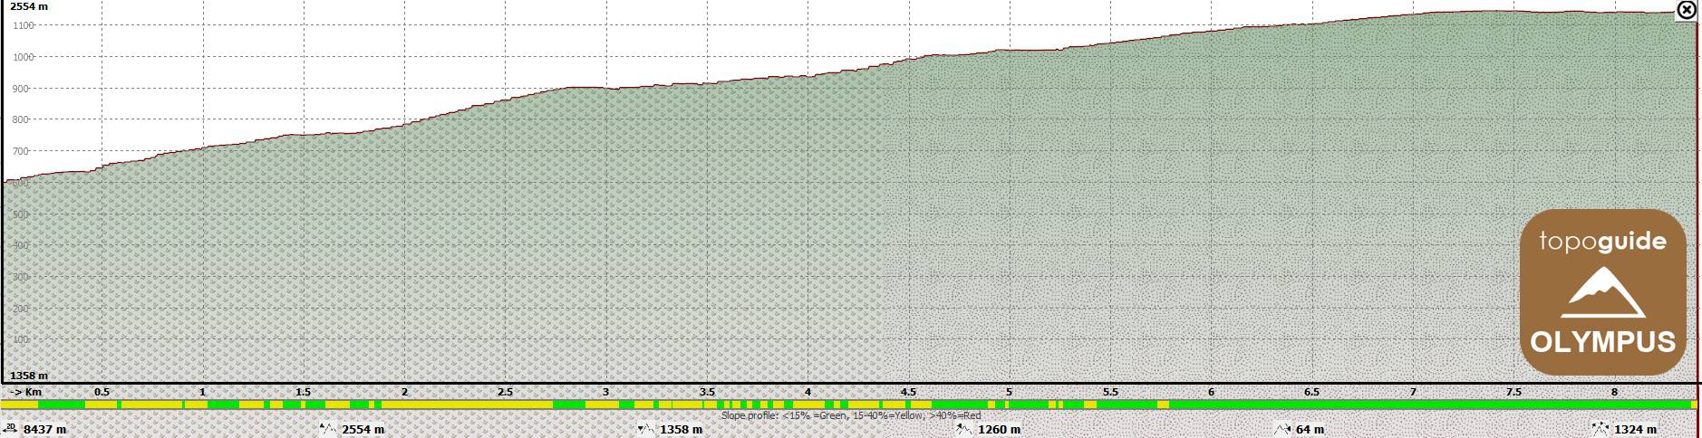Click the 1000 elevation axis label
The height and width of the screenshot is (438, 1702).
tap(24, 57)
